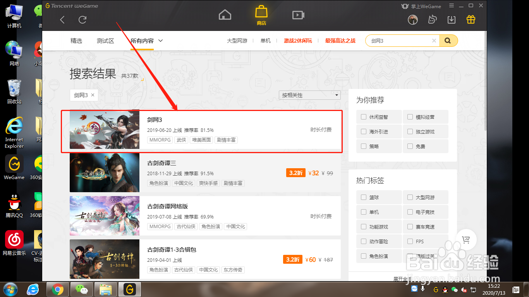
Task: Click the 爽快手感 tag on 古剑奇谭三
Action: tap(208, 183)
